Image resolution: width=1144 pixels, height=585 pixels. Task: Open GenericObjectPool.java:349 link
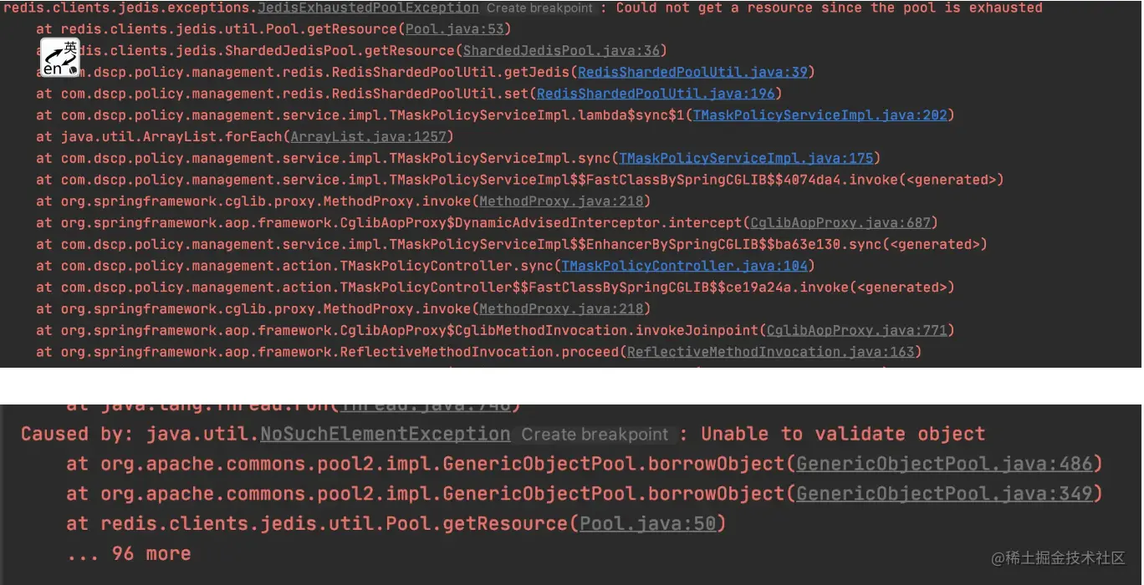pyautogui.click(x=945, y=494)
